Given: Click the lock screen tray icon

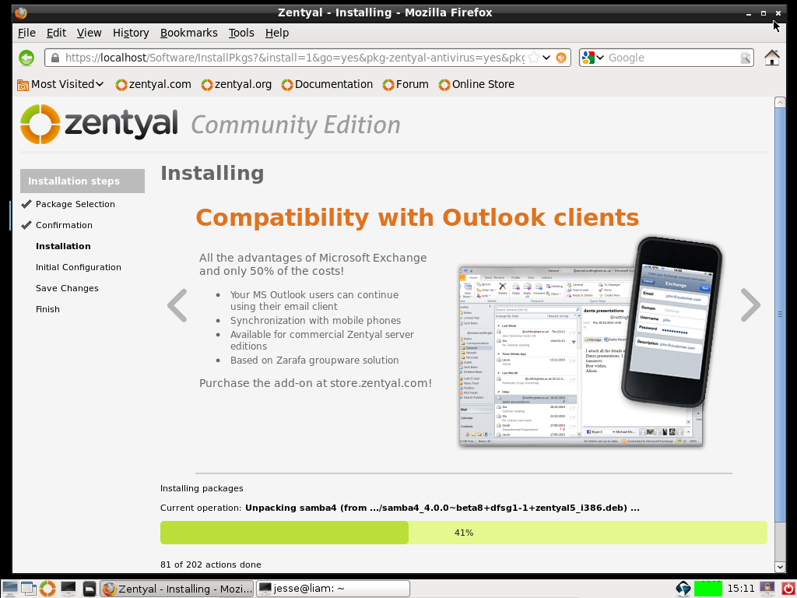Looking at the screenshot, I should [x=767, y=589].
